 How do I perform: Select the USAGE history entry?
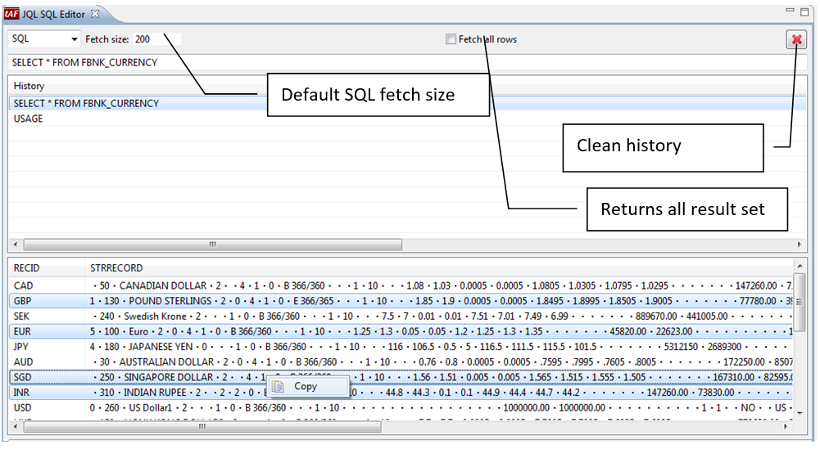[x=29, y=119]
